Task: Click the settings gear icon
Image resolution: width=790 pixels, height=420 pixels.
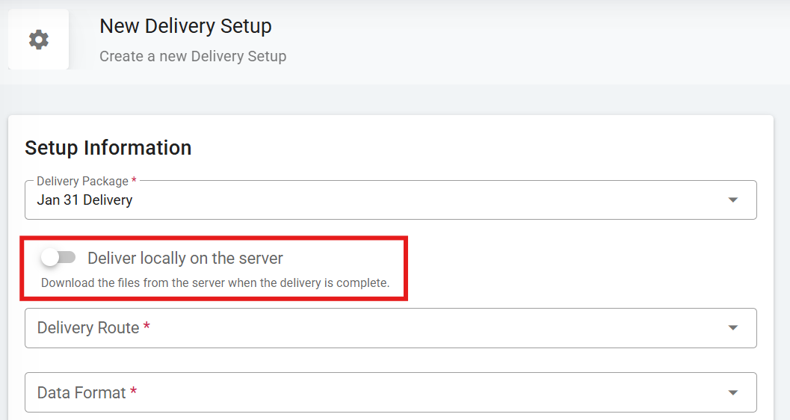Action: (39, 40)
